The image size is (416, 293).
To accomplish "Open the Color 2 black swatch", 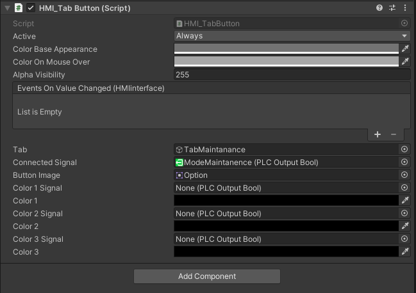I will [286, 226].
